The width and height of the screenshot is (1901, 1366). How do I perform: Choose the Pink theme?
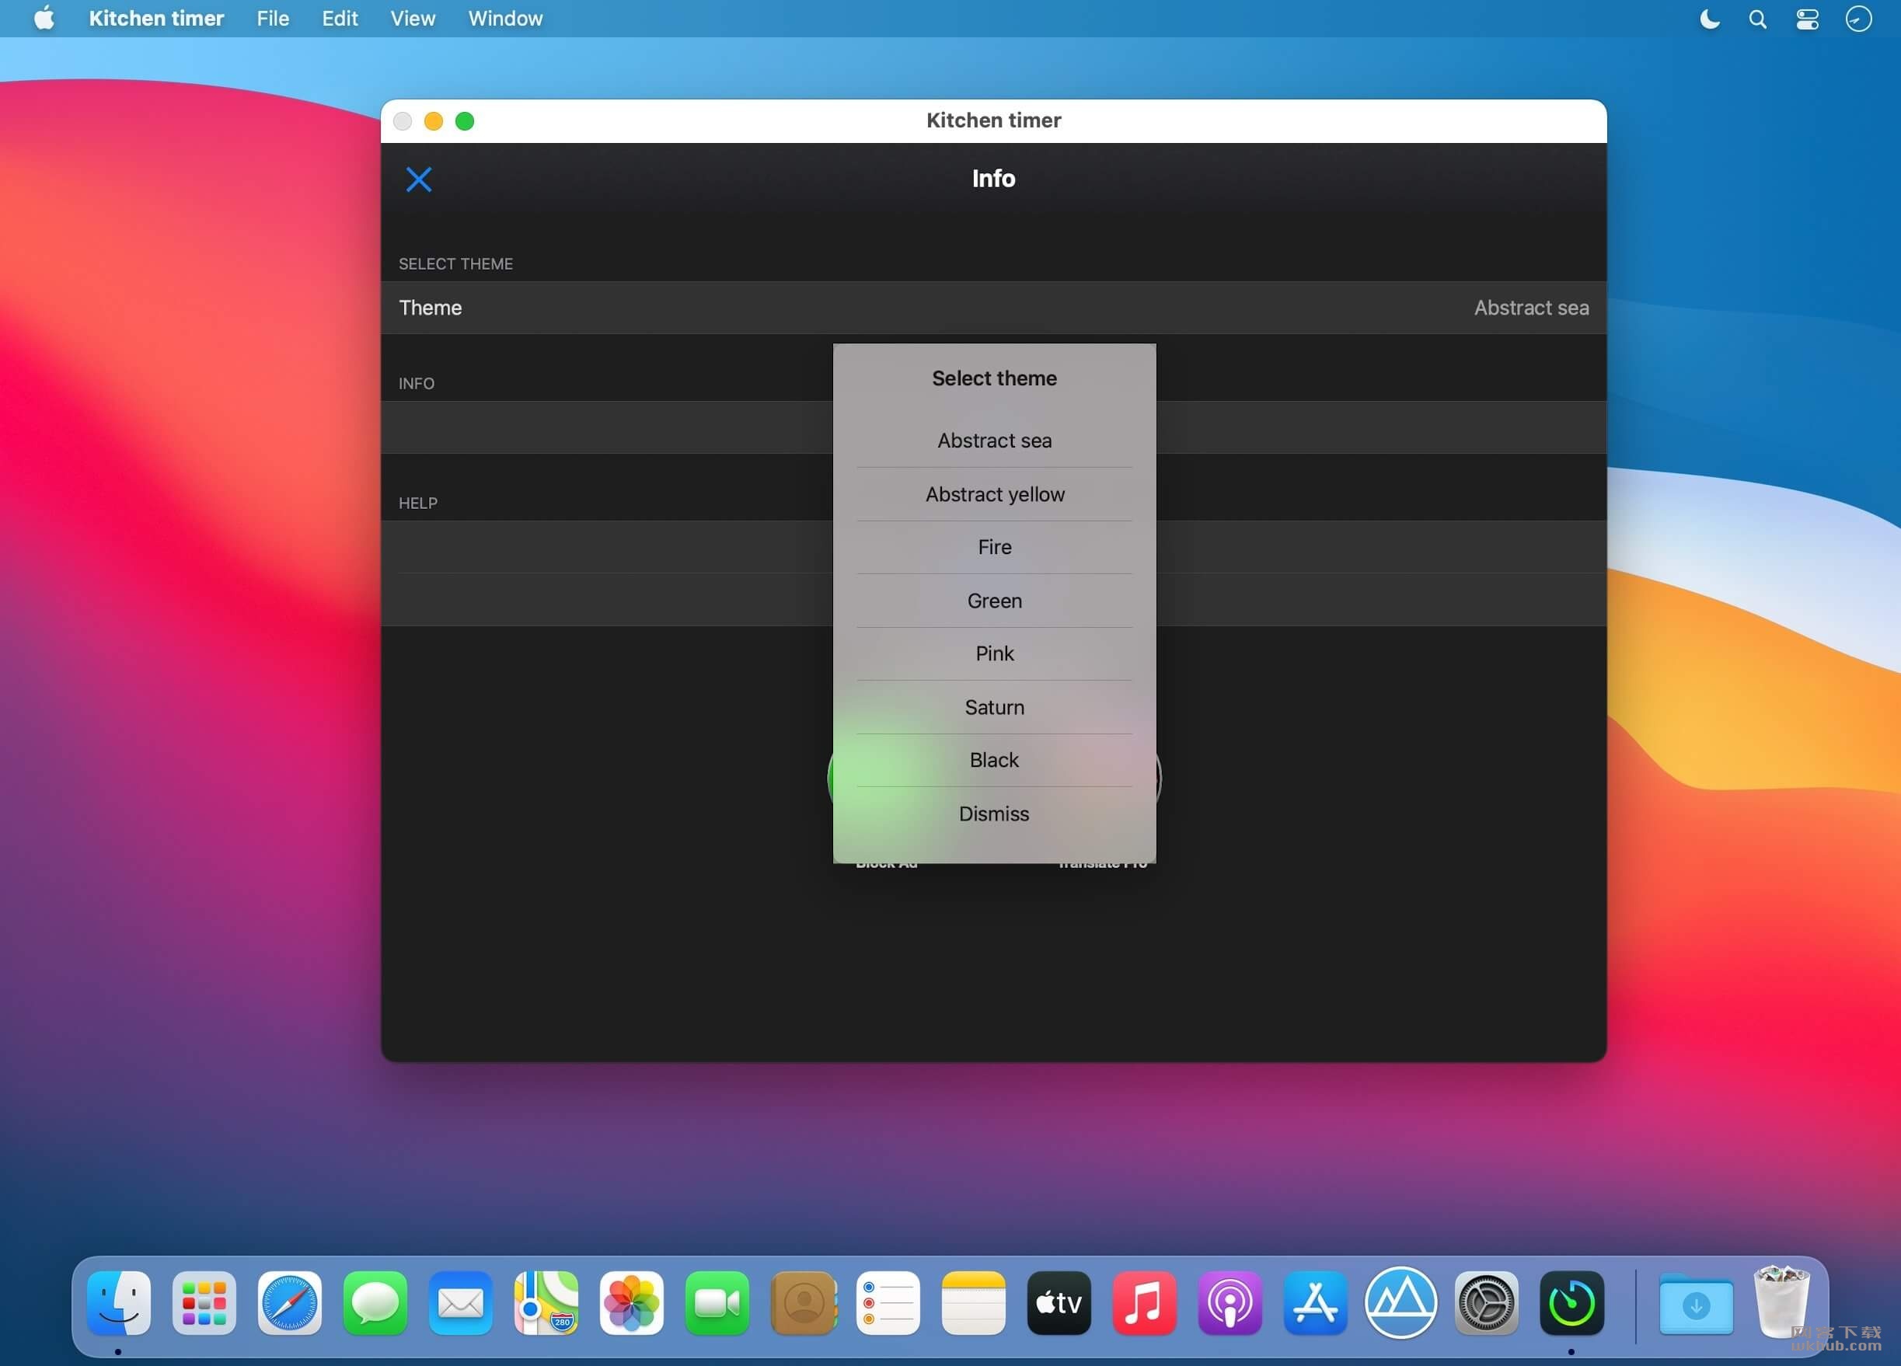[994, 653]
